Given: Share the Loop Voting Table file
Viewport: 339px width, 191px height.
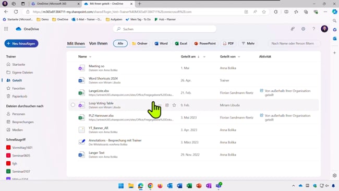Looking at the screenshot, I should pos(167,105).
